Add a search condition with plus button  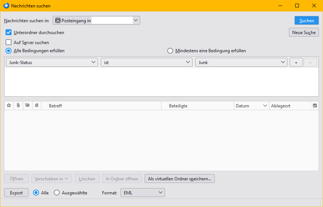[x=296, y=62]
